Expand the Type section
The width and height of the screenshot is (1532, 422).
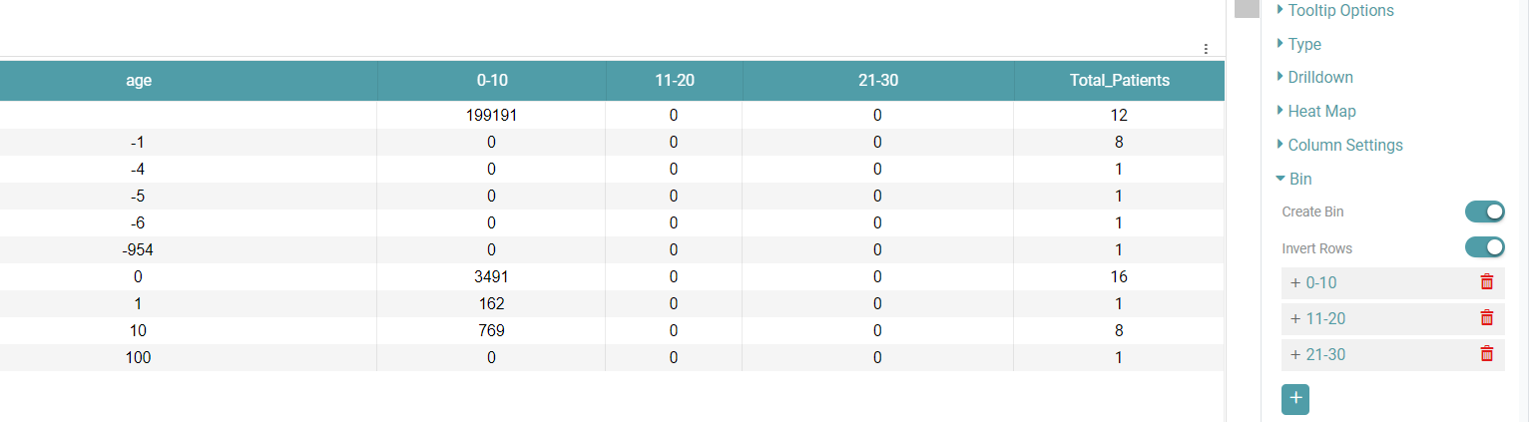coord(1303,45)
